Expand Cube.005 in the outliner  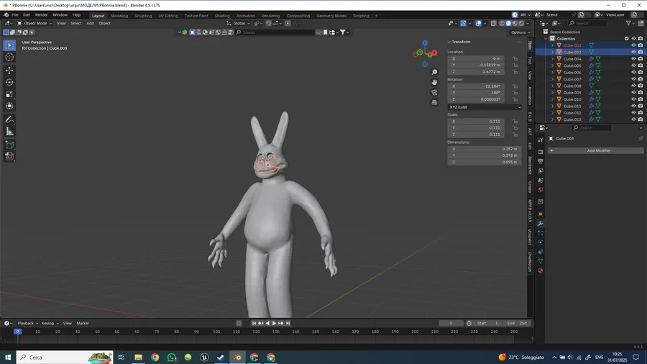553,65
